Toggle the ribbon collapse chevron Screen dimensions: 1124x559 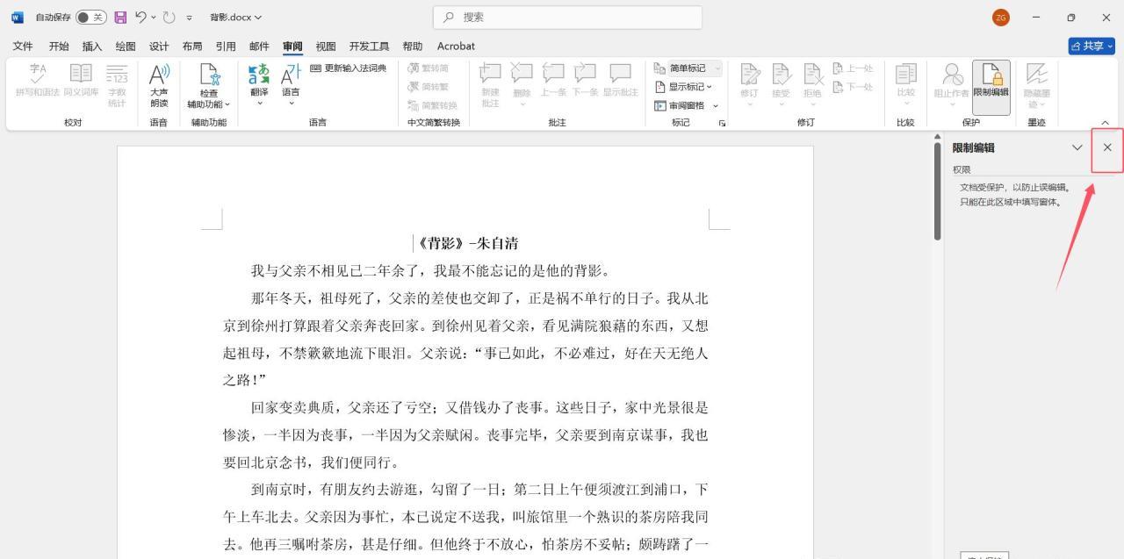coord(1106,122)
